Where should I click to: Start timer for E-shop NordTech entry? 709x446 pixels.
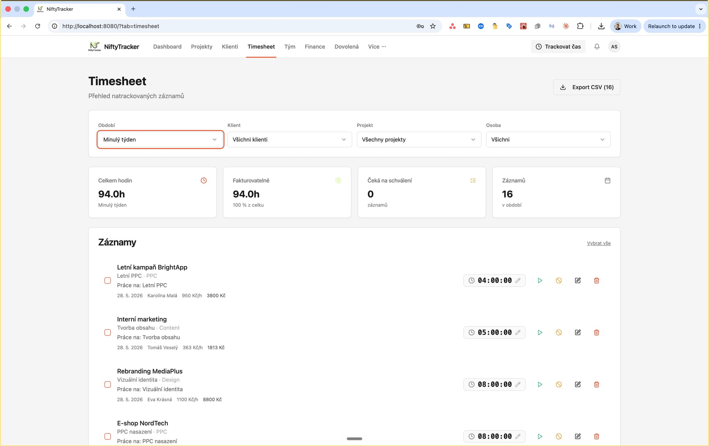coord(540,436)
